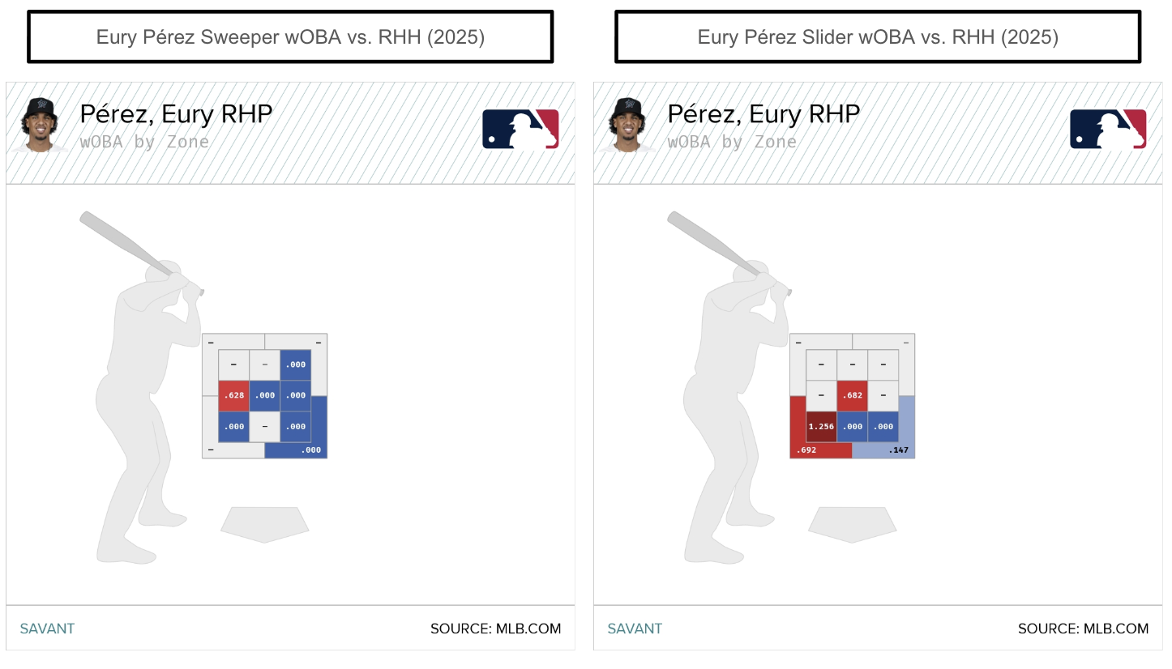Click the MLB logo in the Sweeper chart
This screenshot has width=1172, height=669.
520,129
